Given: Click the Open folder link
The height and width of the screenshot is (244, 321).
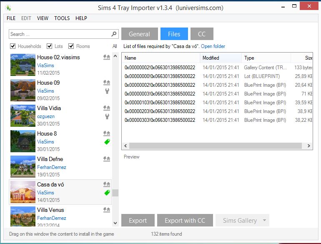Looking at the screenshot, I should [x=213, y=46].
